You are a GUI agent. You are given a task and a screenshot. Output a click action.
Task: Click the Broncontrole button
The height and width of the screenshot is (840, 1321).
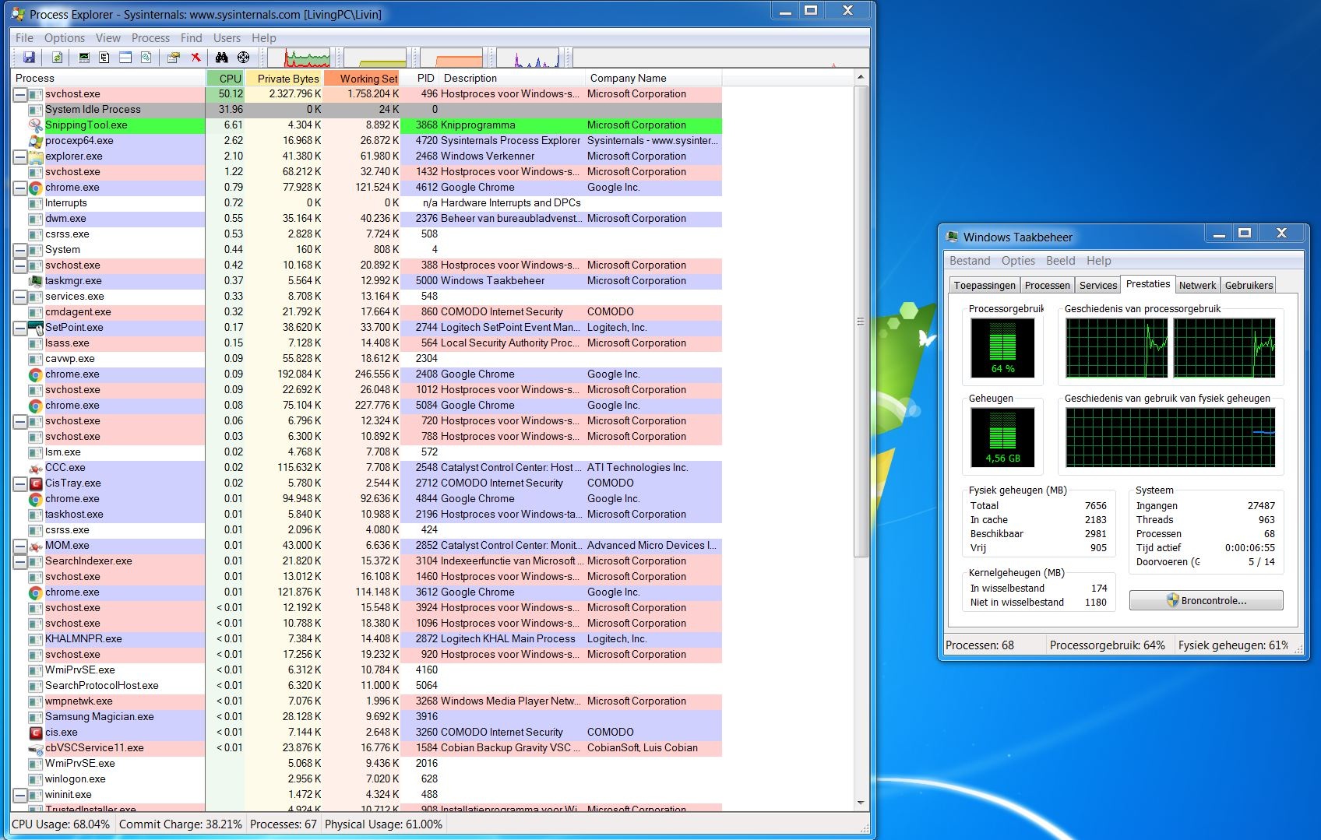pos(1206,600)
